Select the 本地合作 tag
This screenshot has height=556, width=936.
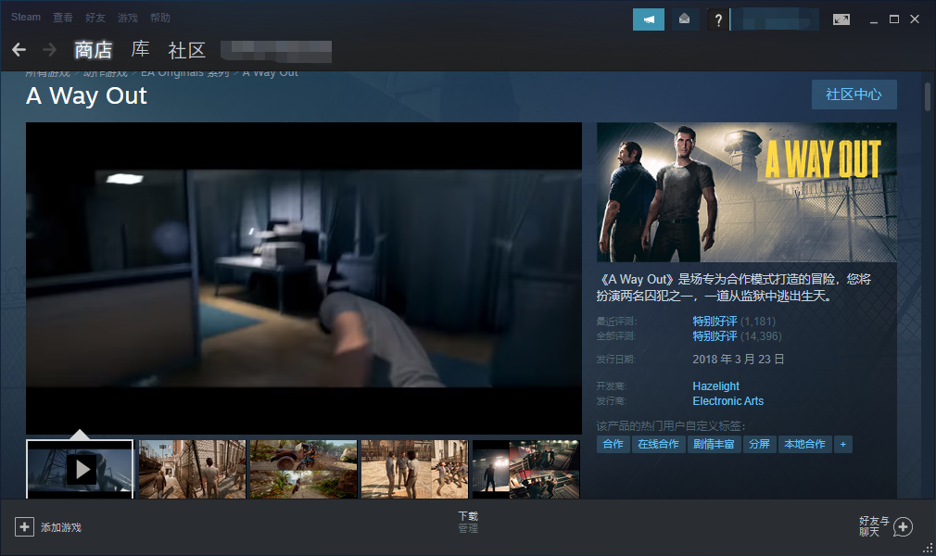click(x=804, y=444)
